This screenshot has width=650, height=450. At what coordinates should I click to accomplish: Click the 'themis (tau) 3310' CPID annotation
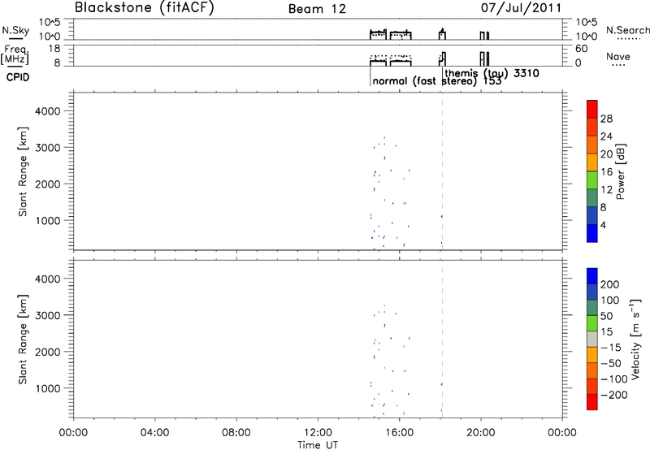[492, 73]
